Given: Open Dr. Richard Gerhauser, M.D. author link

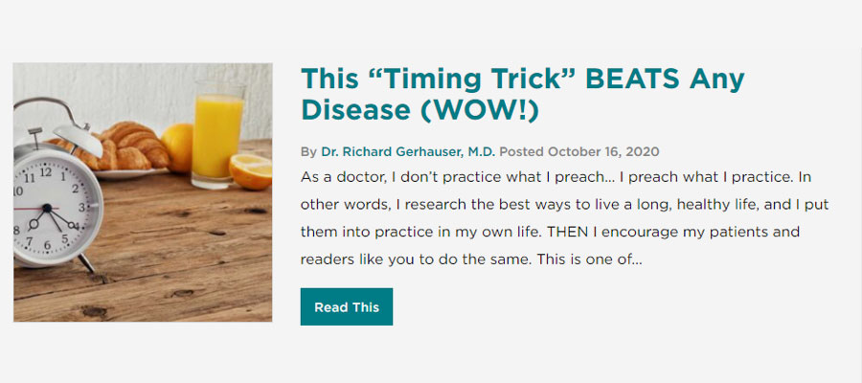Looking at the screenshot, I should (408, 151).
